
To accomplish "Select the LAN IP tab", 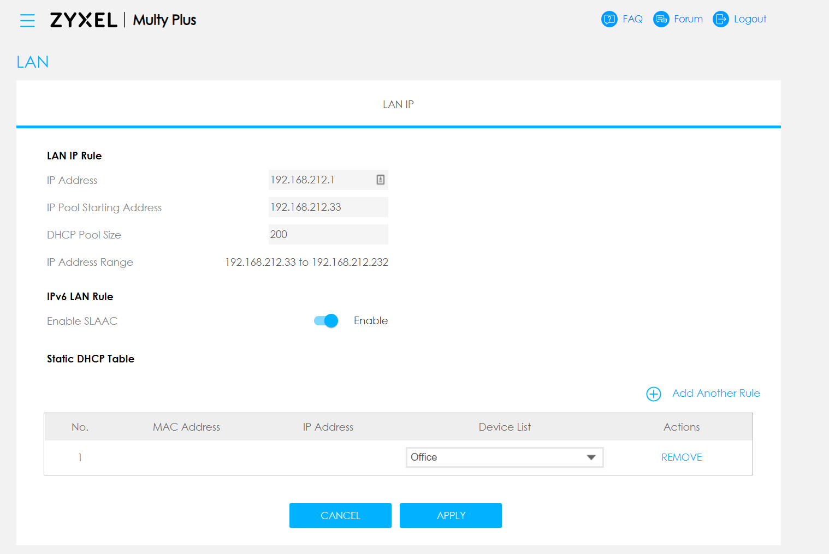I will [398, 104].
